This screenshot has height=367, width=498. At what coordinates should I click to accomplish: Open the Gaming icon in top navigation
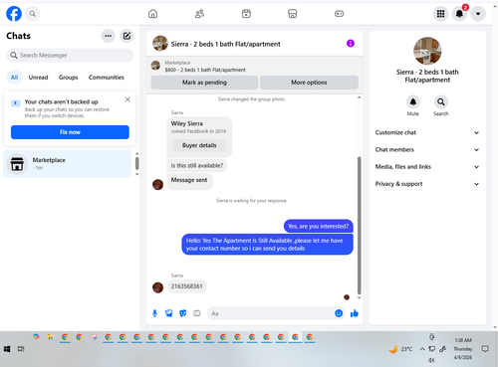pos(339,14)
